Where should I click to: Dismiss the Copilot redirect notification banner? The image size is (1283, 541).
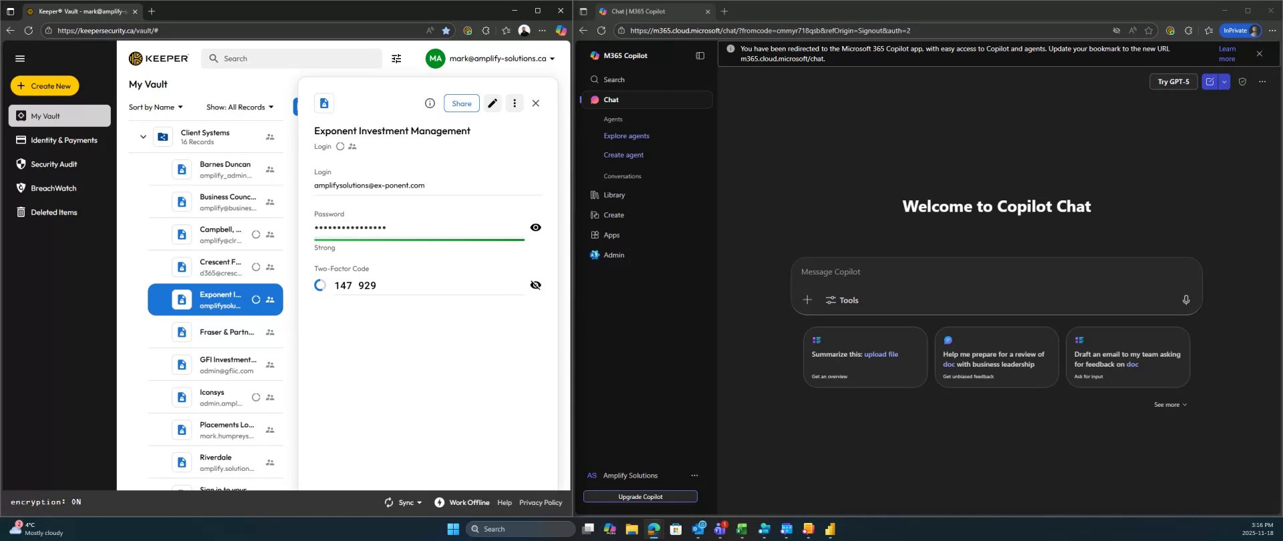[x=1260, y=54]
